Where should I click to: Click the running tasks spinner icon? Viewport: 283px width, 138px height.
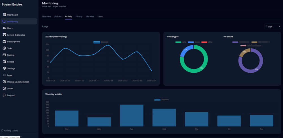point(2,130)
